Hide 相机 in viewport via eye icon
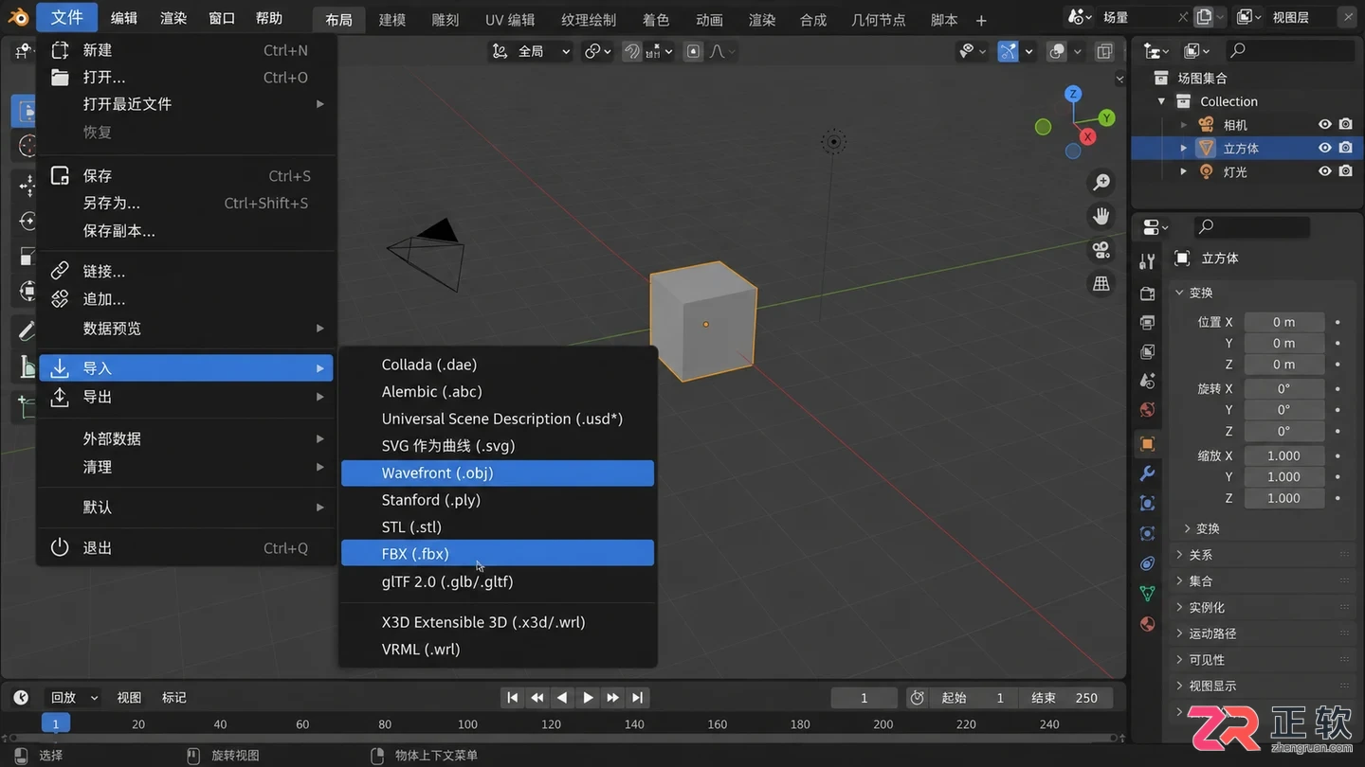Screen dimensions: 1365x767 pyautogui.click(x=1325, y=124)
